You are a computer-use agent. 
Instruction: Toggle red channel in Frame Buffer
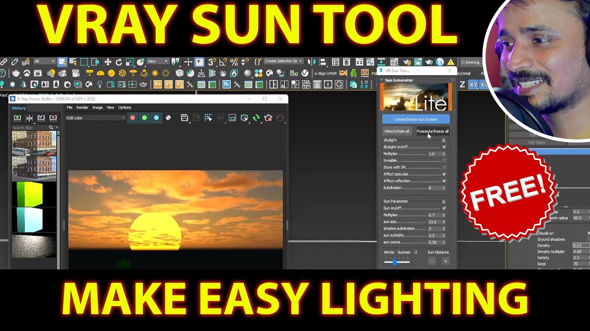point(132,118)
